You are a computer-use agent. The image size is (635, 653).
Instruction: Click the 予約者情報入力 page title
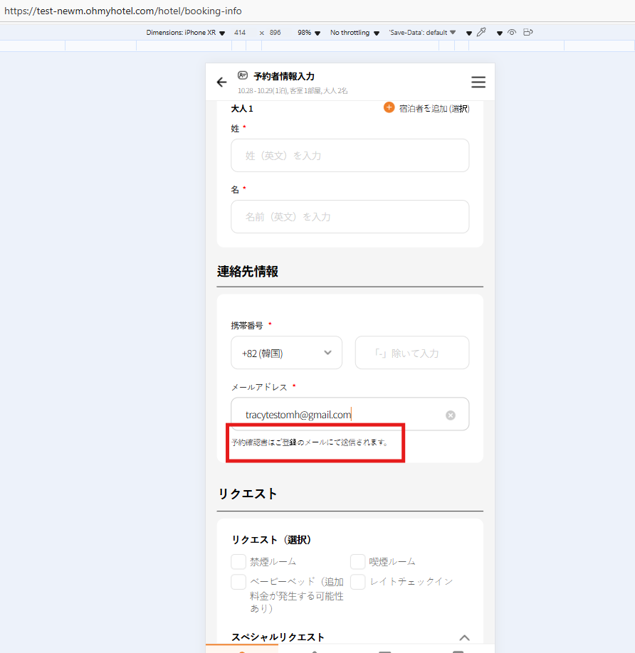(x=284, y=76)
